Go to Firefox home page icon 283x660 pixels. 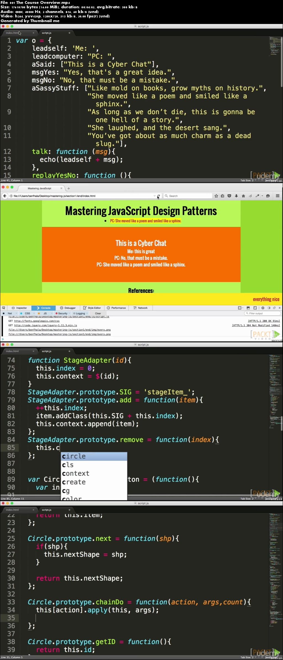point(243,196)
